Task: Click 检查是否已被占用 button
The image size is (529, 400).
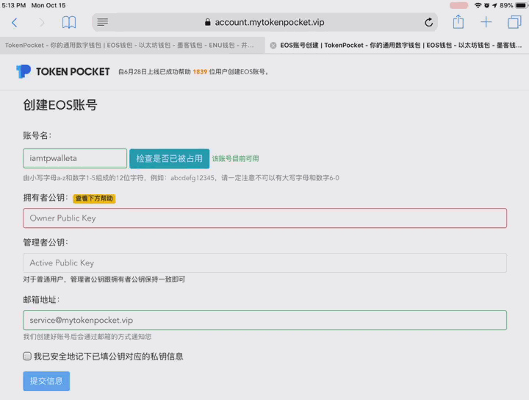Action: [170, 159]
